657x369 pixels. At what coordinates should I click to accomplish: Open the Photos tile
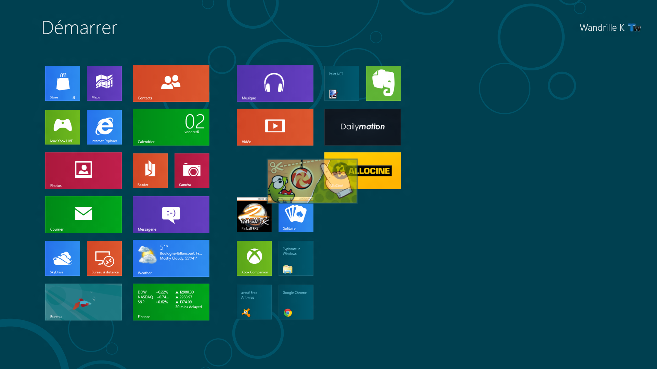pyautogui.click(x=83, y=171)
